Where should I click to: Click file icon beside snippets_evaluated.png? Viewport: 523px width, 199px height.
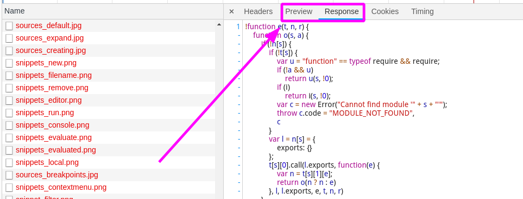click(x=9, y=150)
